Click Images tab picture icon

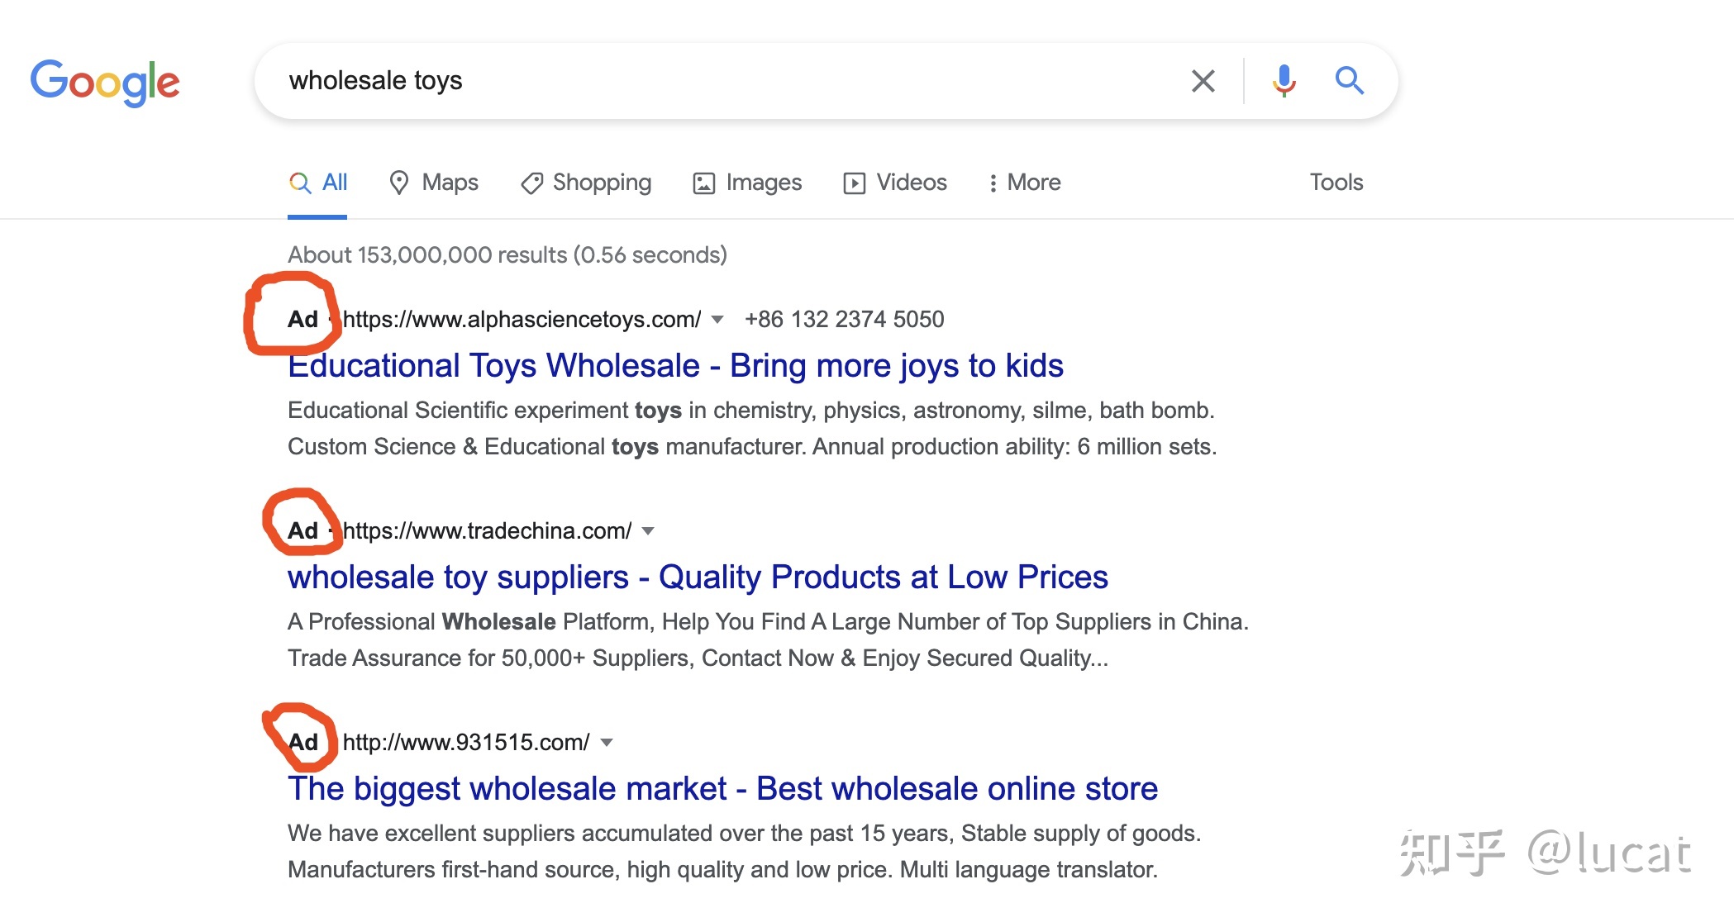(x=703, y=183)
